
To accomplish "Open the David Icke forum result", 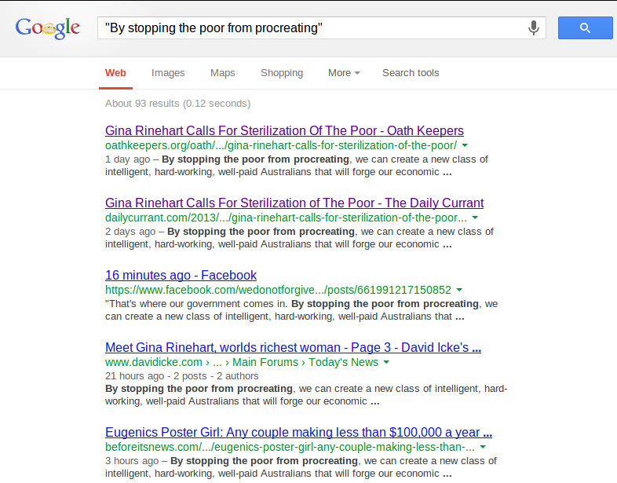I will pyautogui.click(x=293, y=347).
